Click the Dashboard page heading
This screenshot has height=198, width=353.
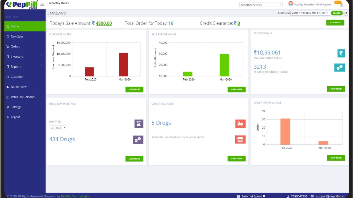pos(57,13)
